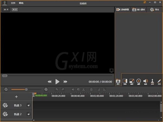Screen dimensions: 163x122
Task: Play the preview video
Action: [57, 82]
